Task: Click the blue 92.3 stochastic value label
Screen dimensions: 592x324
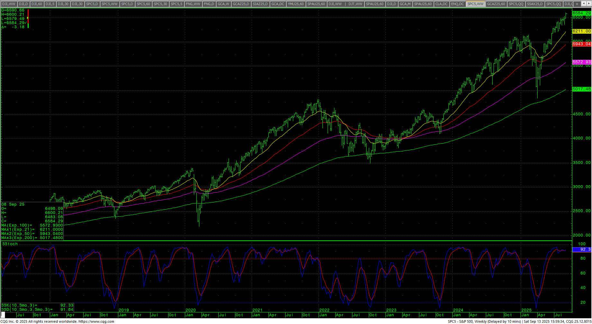Action: click(582, 249)
